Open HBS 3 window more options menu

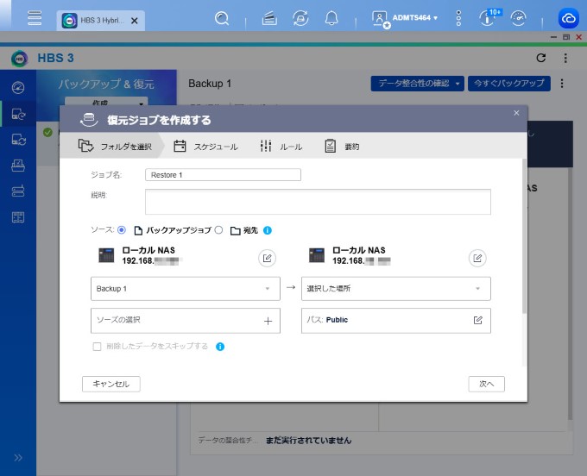[x=565, y=58]
